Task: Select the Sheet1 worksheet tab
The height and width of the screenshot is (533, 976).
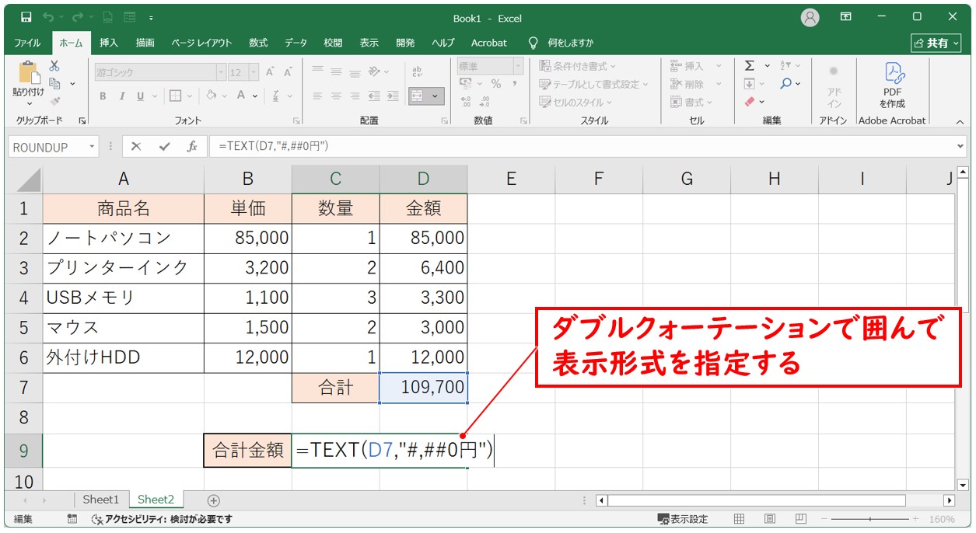Action: 100,500
